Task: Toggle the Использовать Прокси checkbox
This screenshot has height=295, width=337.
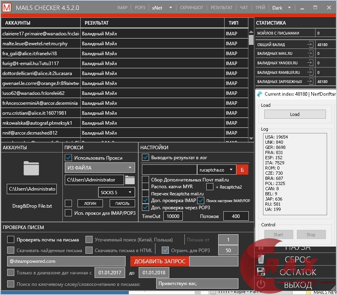Action: 69,158
